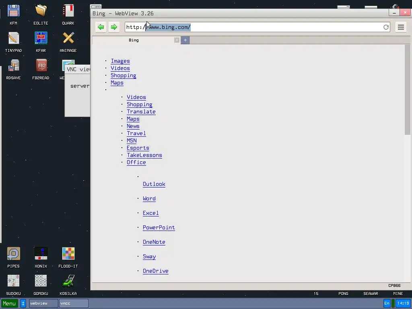Follow the Travel link
This screenshot has height=309, width=412.
[x=136, y=134]
